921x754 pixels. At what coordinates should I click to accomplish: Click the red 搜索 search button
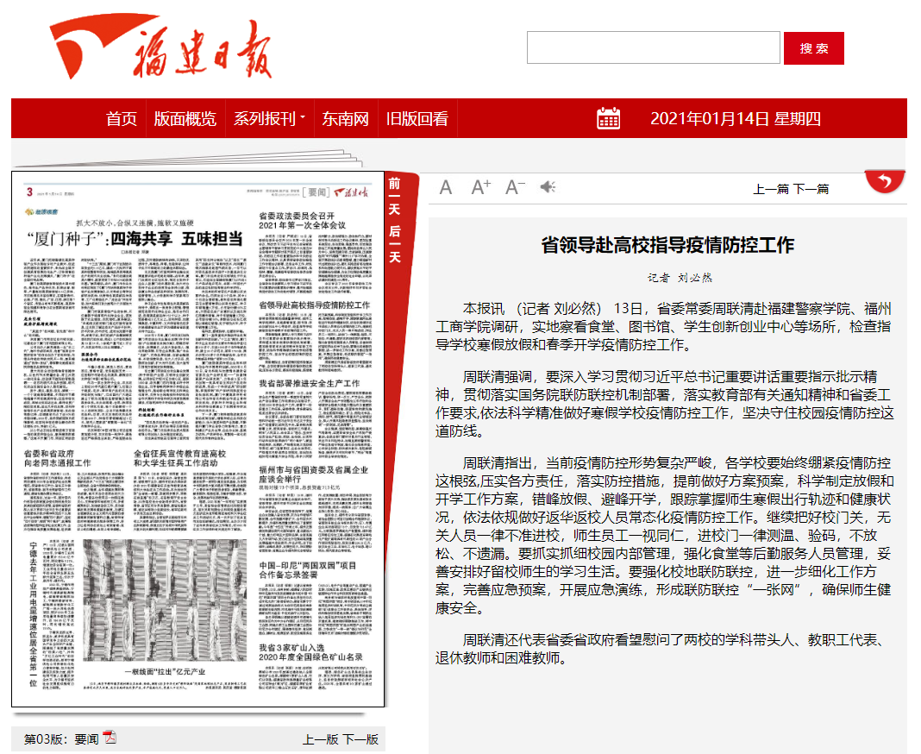pos(813,48)
